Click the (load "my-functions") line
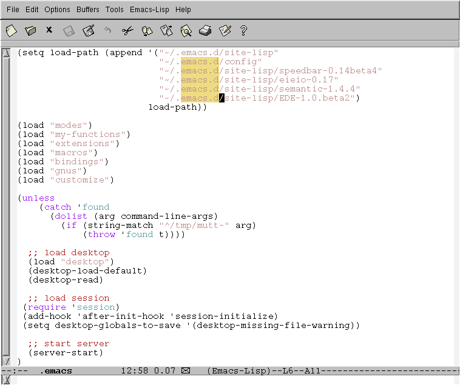 [74, 135]
